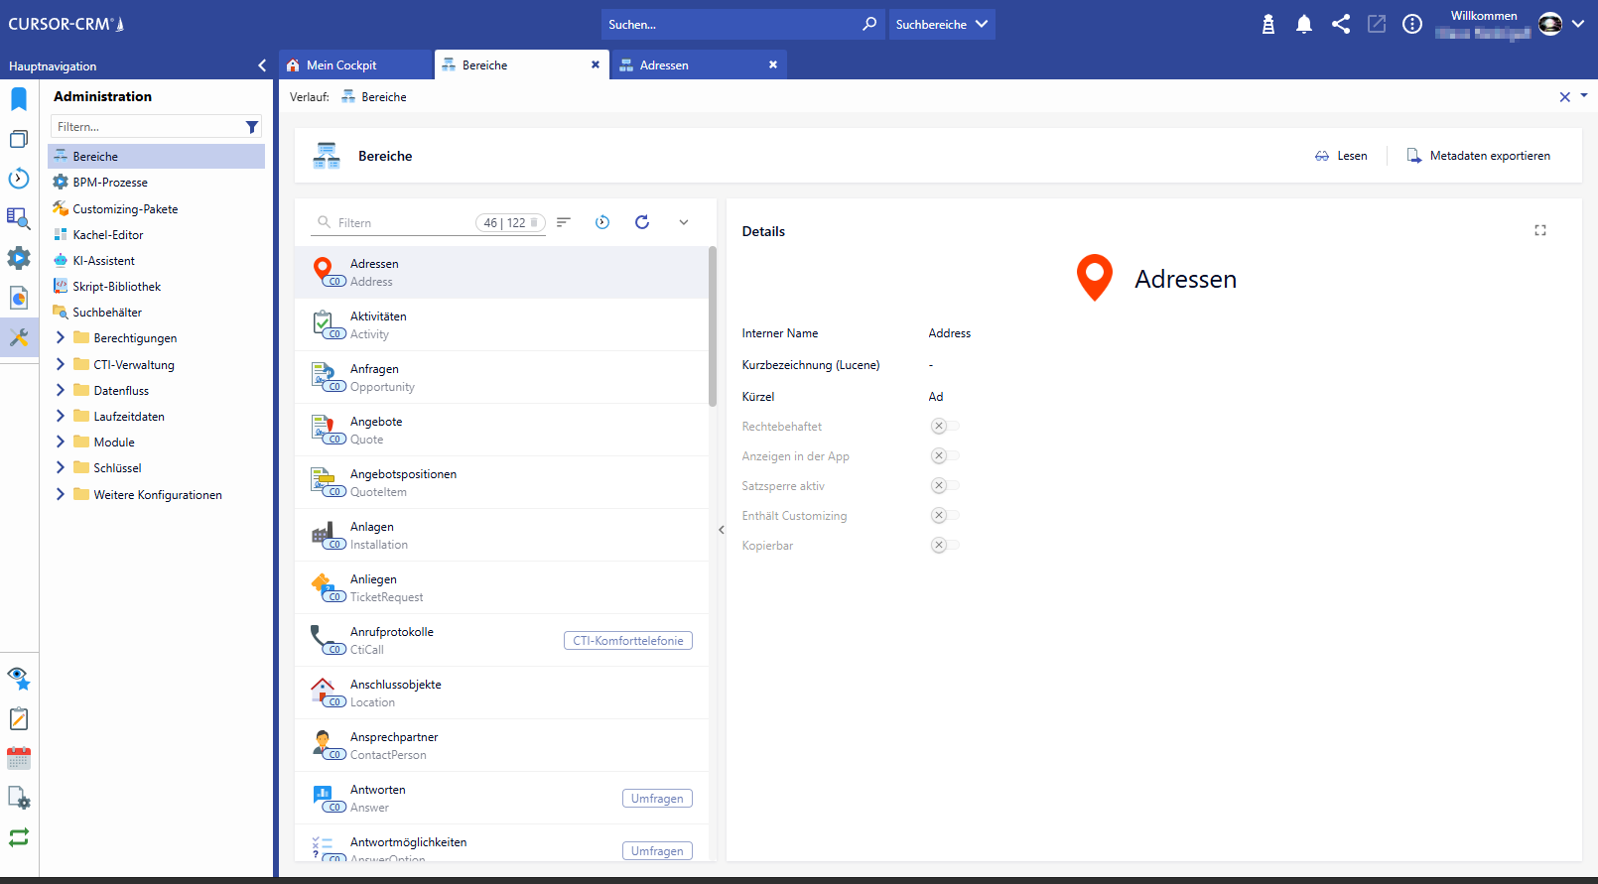Open the info circle icon
Viewport: 1598px width, 884px height.
click(1412, 25)
